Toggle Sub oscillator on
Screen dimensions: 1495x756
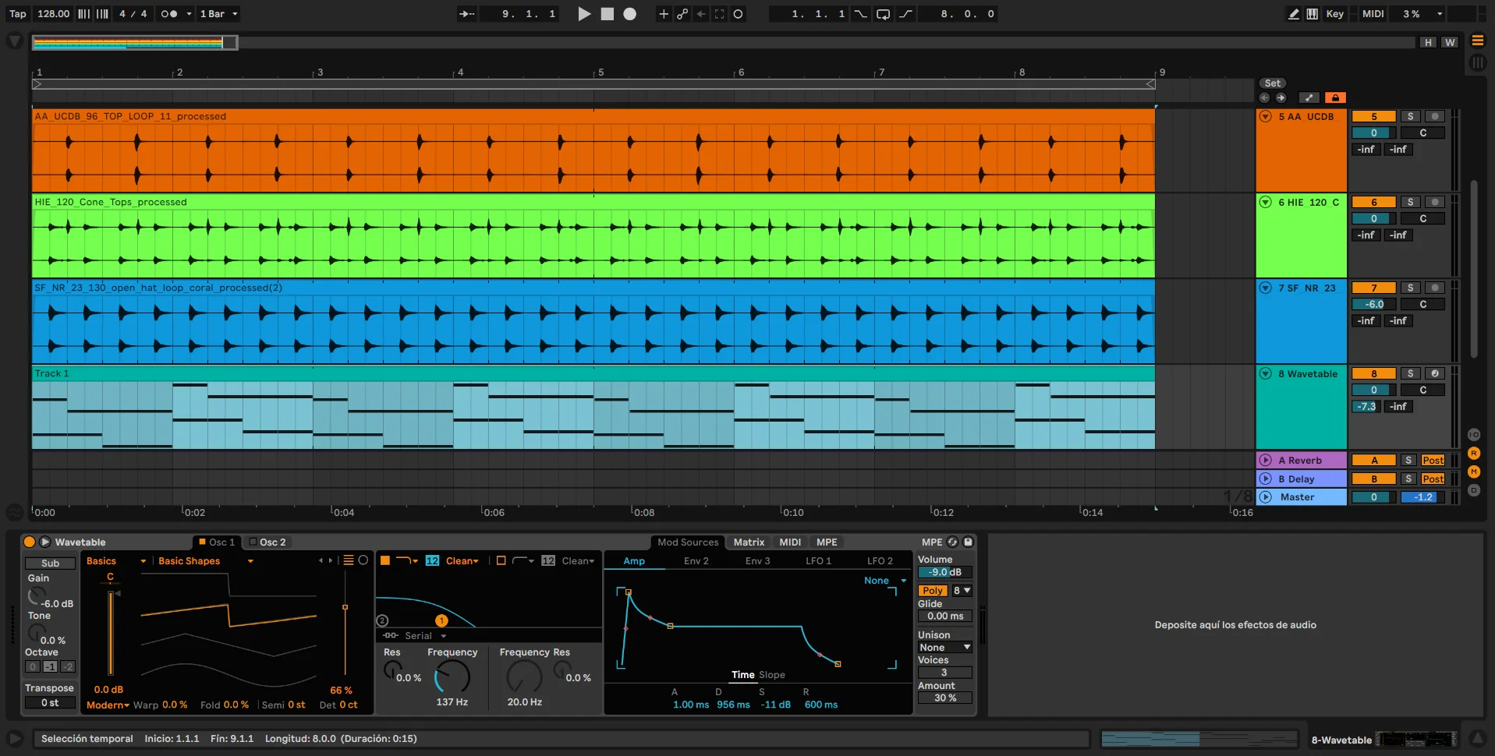[x=50, y=563]
